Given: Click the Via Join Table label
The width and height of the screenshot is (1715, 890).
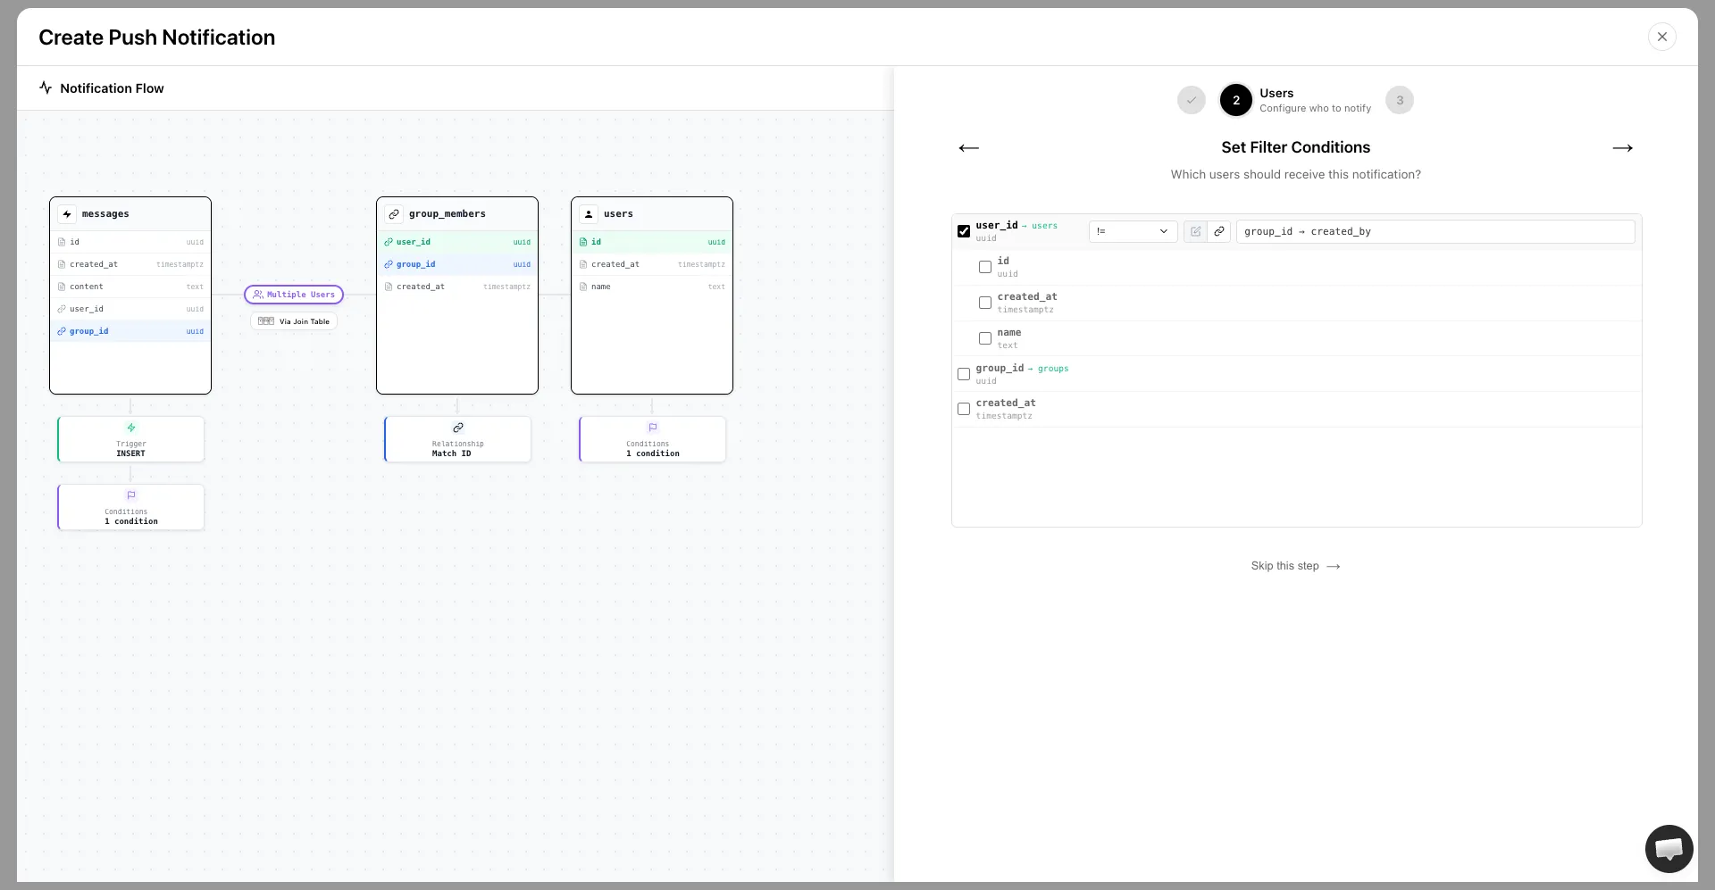Looking at the screenshot, I should click(x=294, y=321).
